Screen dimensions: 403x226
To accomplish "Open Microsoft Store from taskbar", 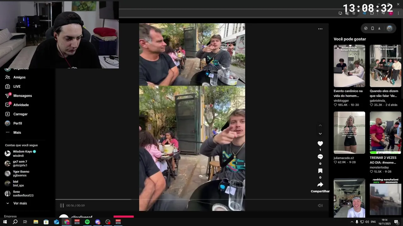I will point(46,222).
